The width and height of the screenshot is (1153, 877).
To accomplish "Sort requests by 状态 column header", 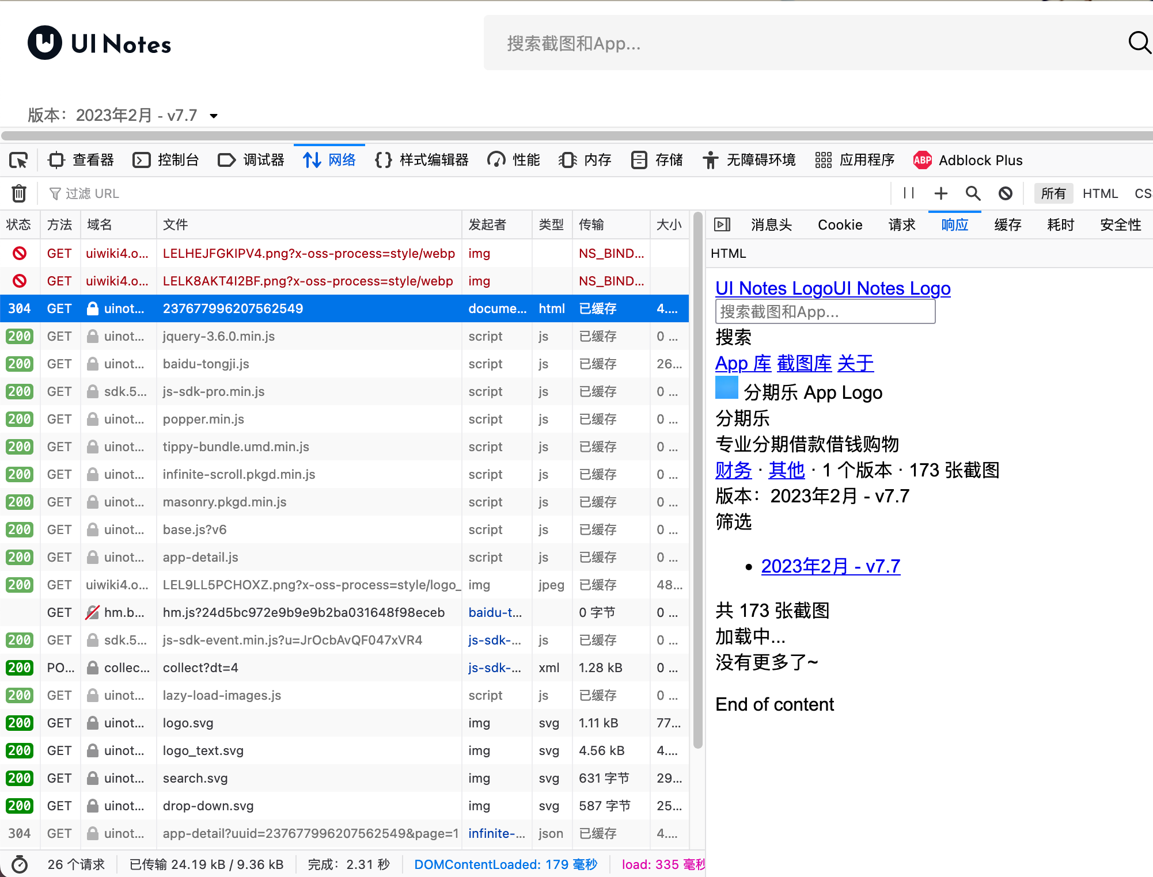I will pyautogui.click(x=19, y=224).
